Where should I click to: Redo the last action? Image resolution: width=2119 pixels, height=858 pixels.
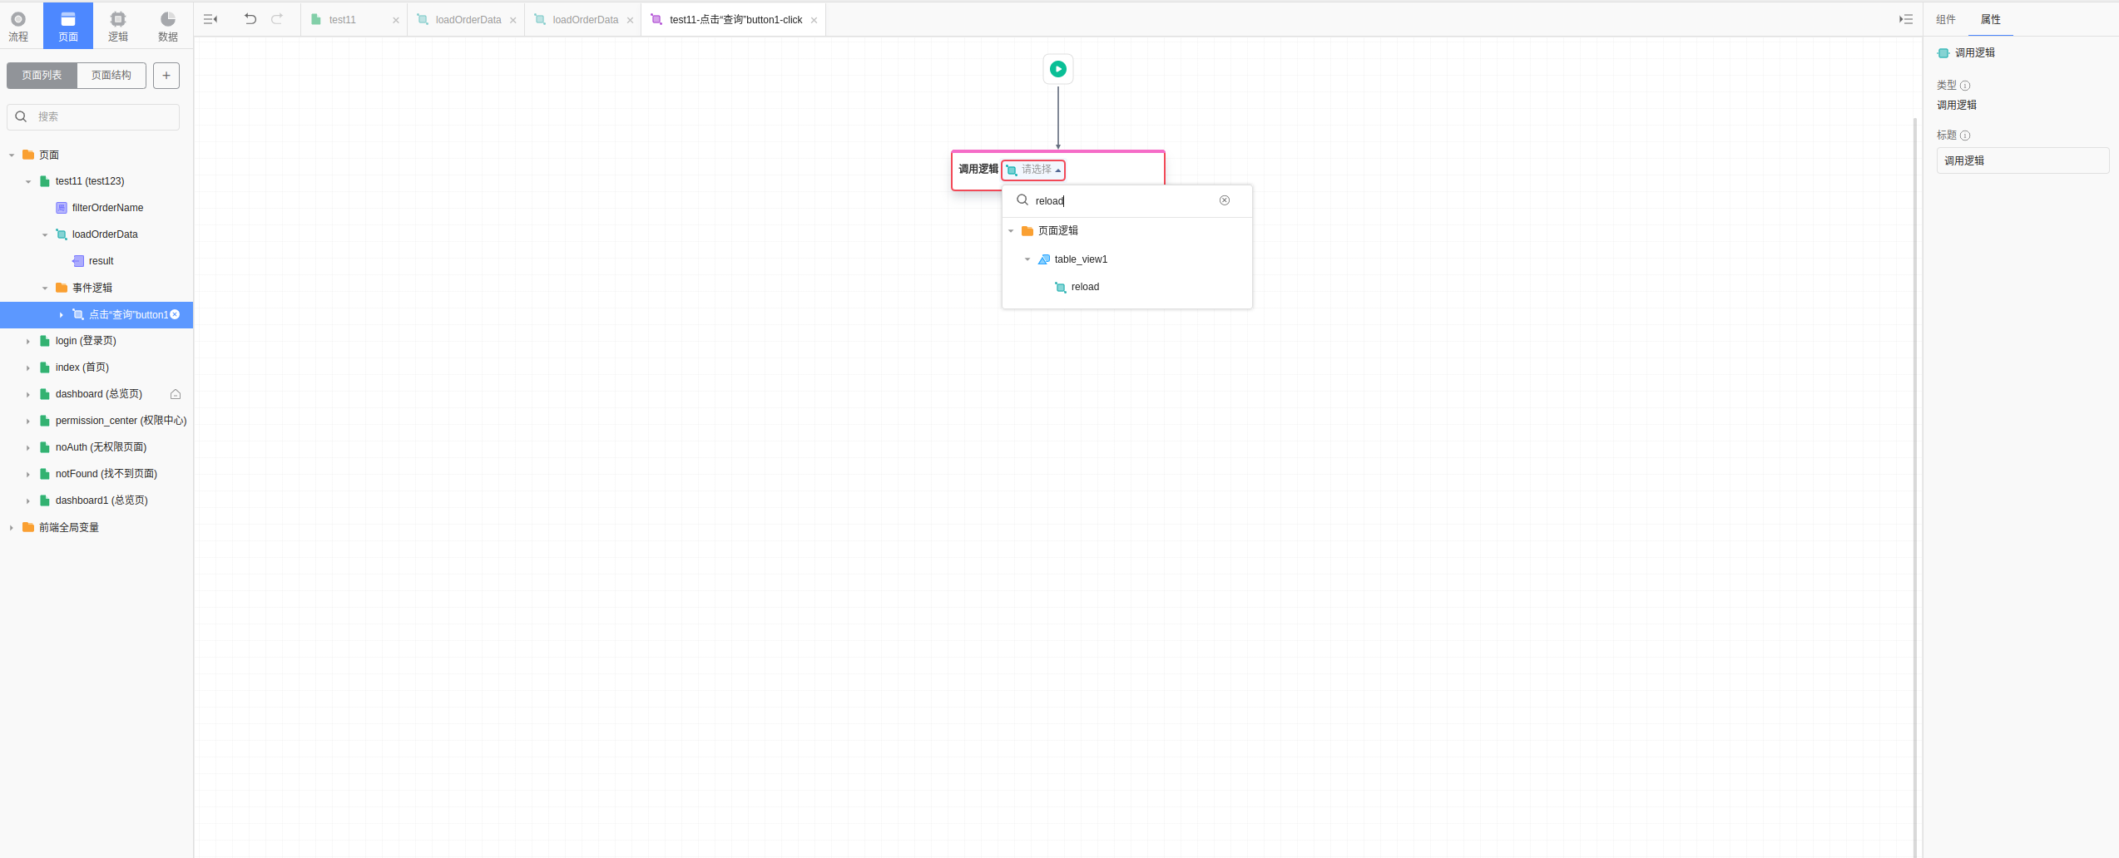coord(277,19)
